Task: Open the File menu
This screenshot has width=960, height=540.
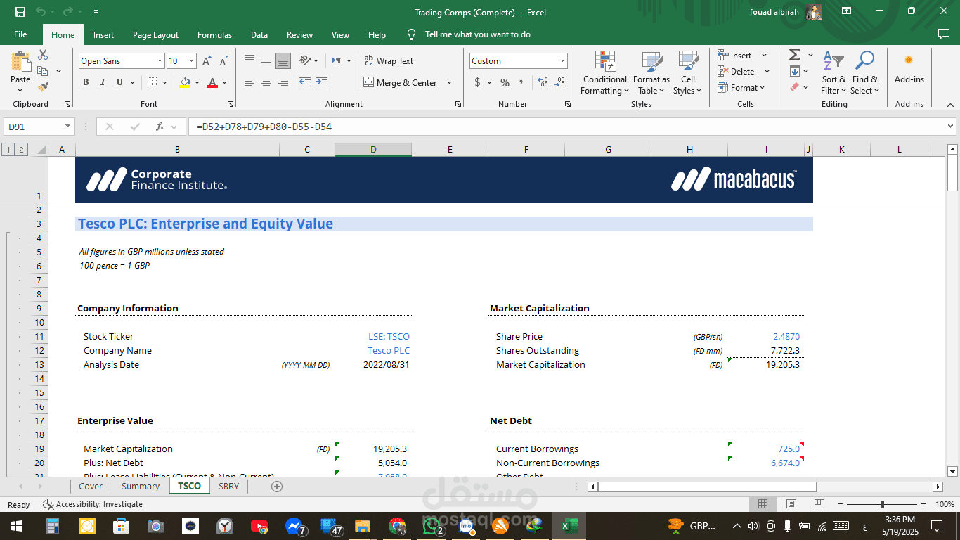Action: pos(20,34)
